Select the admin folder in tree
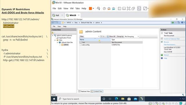This screenshot has width=186, height=105. (x=66, y=45)
